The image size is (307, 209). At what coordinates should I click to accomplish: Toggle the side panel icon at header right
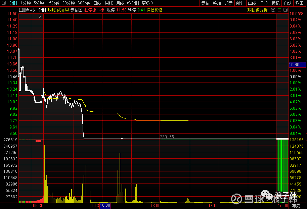(x=286, y=10)
